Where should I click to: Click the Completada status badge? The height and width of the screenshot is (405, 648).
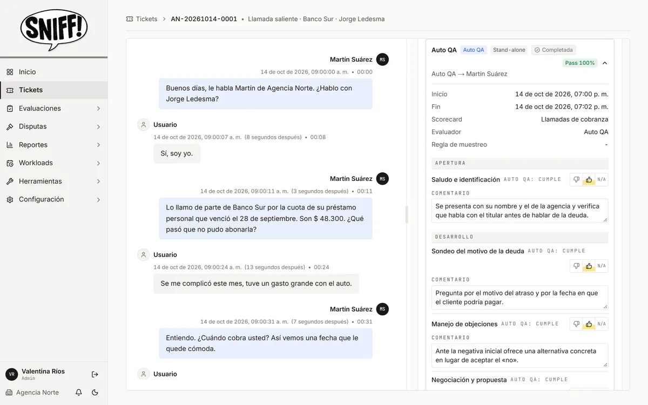pyautogui.click(x=553, y=50)
